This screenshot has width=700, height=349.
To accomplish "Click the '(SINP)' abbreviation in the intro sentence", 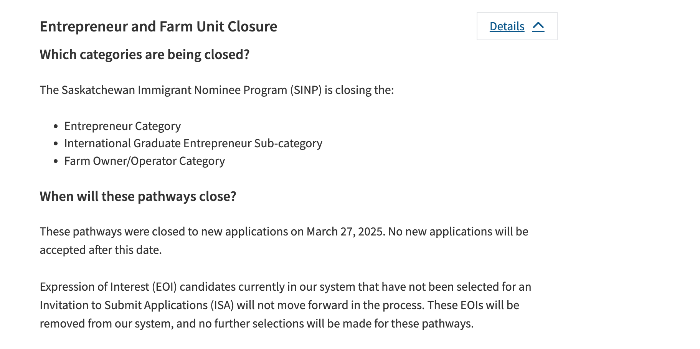I will click(x=305, y=90).
